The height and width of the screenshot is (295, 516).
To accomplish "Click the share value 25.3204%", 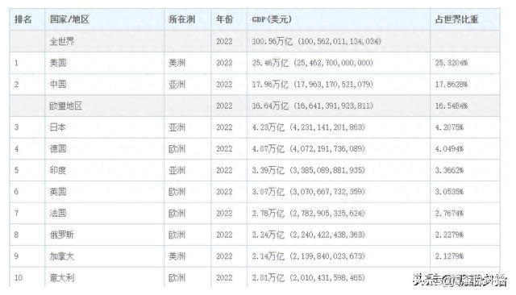I will tap(451, 63).
